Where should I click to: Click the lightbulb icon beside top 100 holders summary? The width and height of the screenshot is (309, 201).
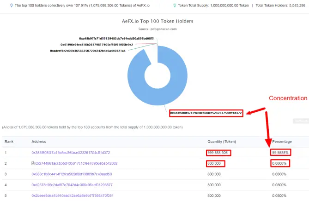pos(12,6)
